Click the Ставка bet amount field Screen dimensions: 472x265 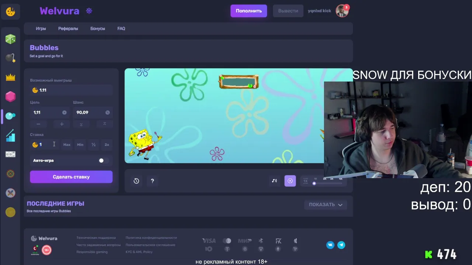[x=45, y=145]
